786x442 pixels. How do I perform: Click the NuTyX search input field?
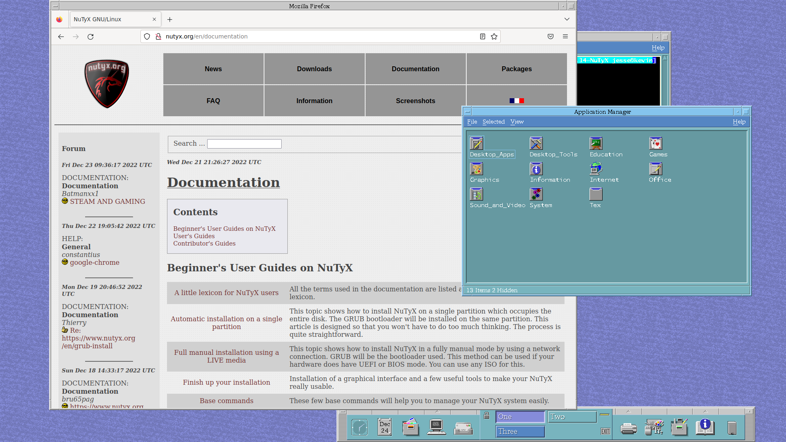(x=244, y=144)
